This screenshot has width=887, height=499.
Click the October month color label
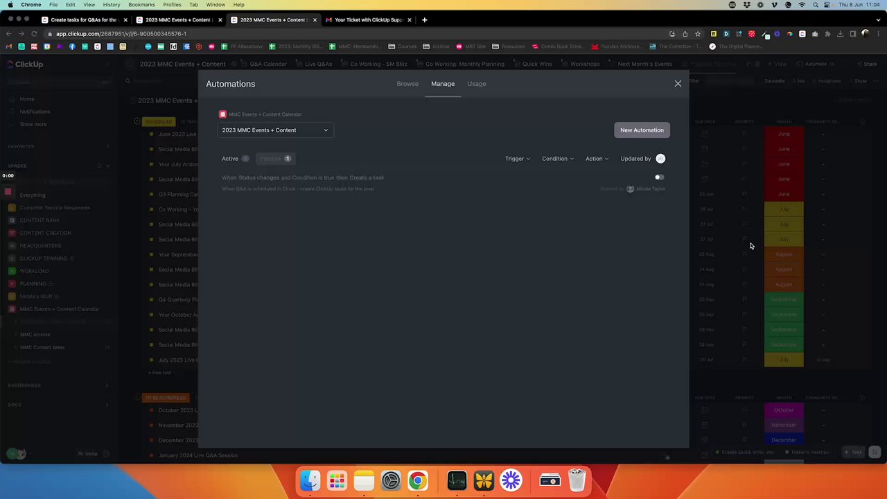click(784, 410)
